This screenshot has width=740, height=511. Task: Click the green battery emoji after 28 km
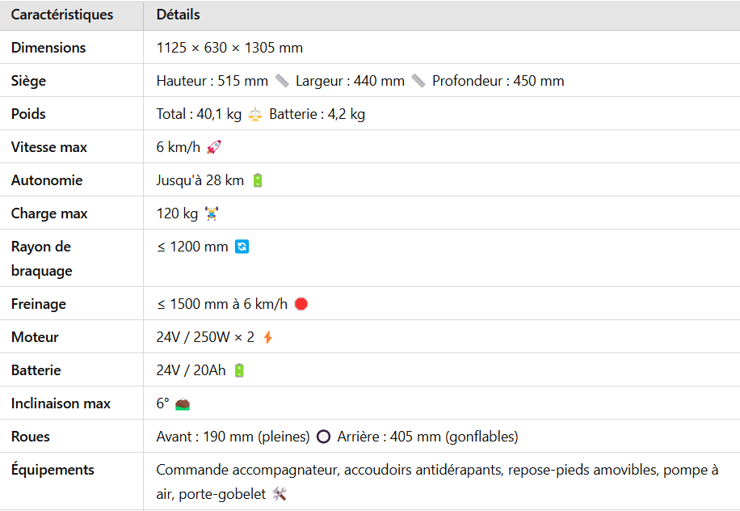click(x=258, y=180)
